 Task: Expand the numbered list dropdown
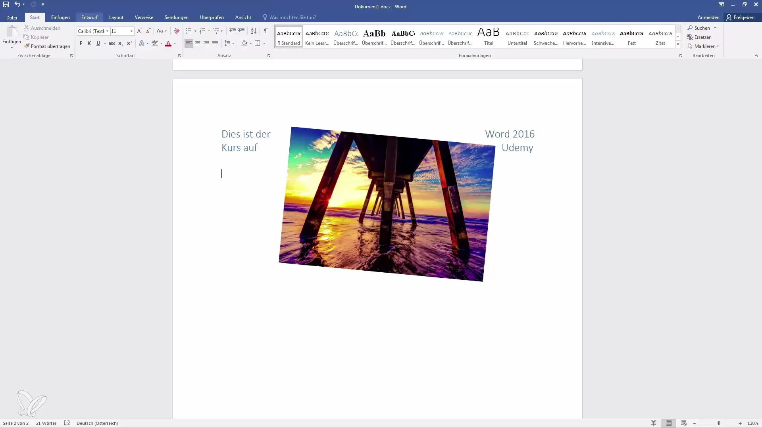tap(209, 31)
